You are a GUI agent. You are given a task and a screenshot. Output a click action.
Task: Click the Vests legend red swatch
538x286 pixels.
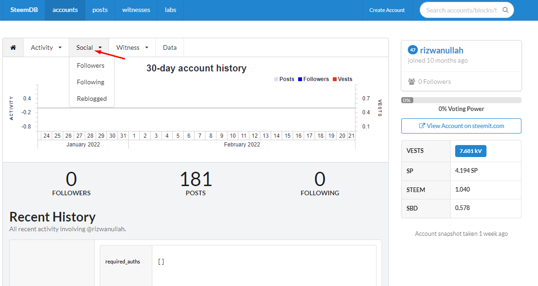tap(335, 79)
